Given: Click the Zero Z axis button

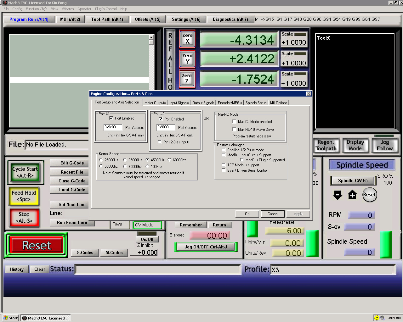Looking at the screenshot, I should 187,79.
